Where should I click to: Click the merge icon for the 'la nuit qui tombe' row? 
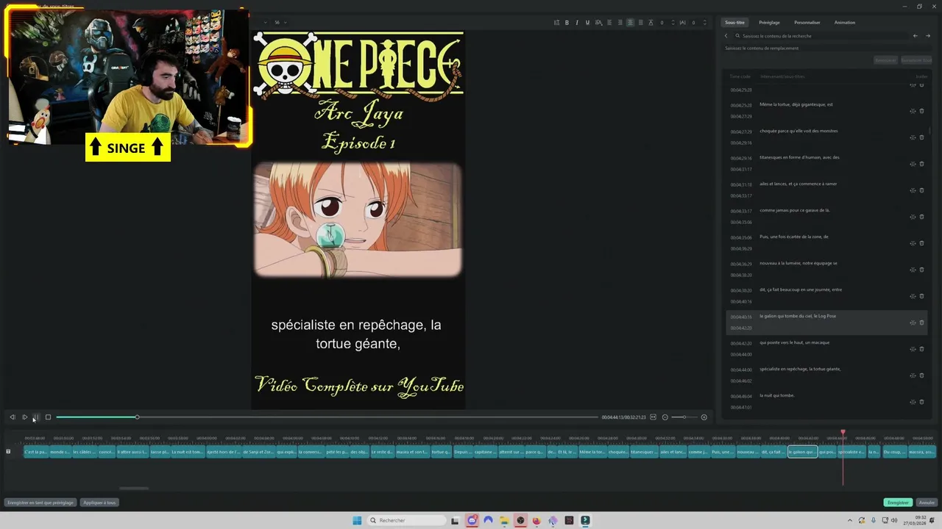coord(913,402)
